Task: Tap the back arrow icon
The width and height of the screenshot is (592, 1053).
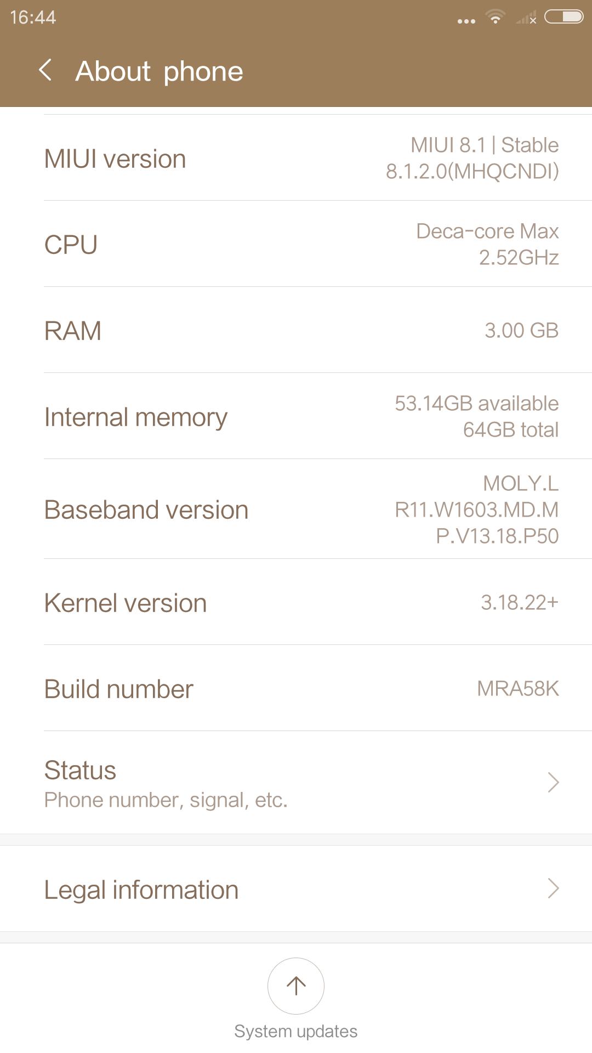Action: tap(46, 71)
